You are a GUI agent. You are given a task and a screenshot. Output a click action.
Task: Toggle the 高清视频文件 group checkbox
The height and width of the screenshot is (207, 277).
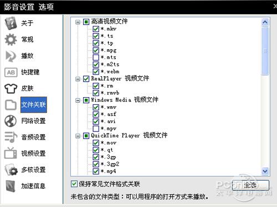[x=86, y=22]
